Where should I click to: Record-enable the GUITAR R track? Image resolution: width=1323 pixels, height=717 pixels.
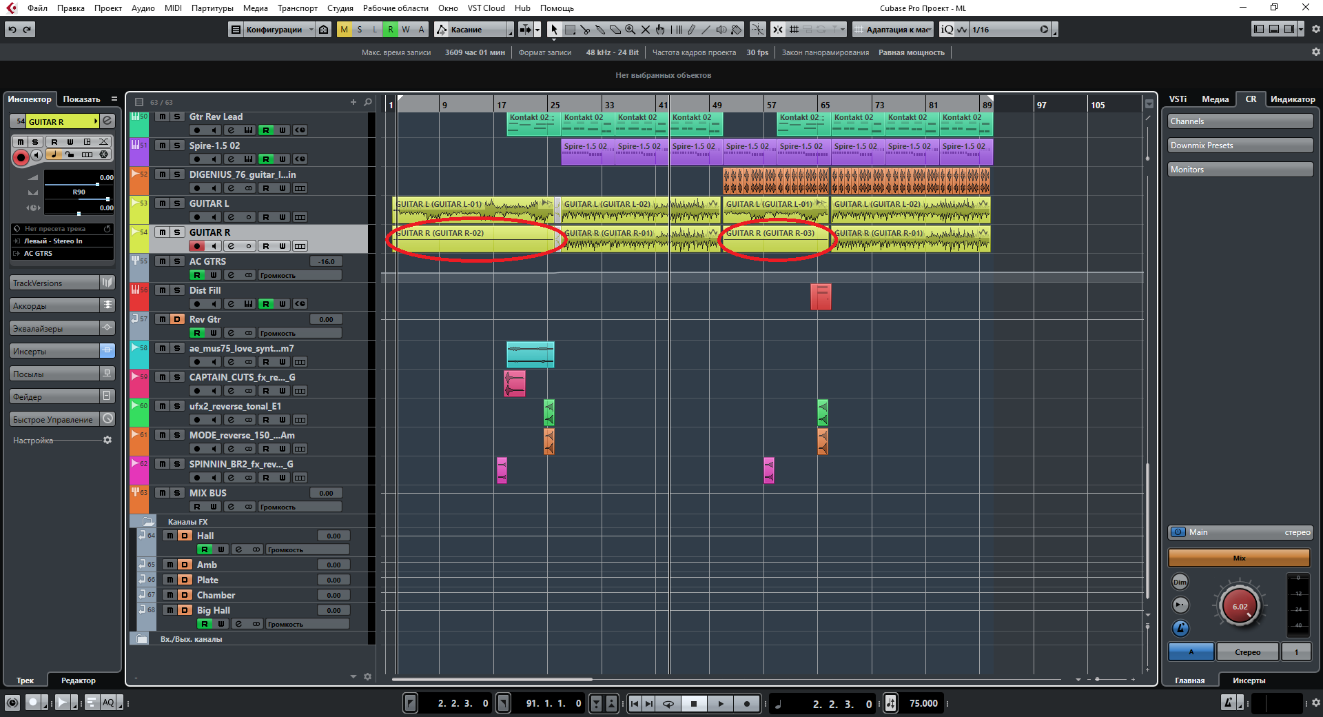197,246
